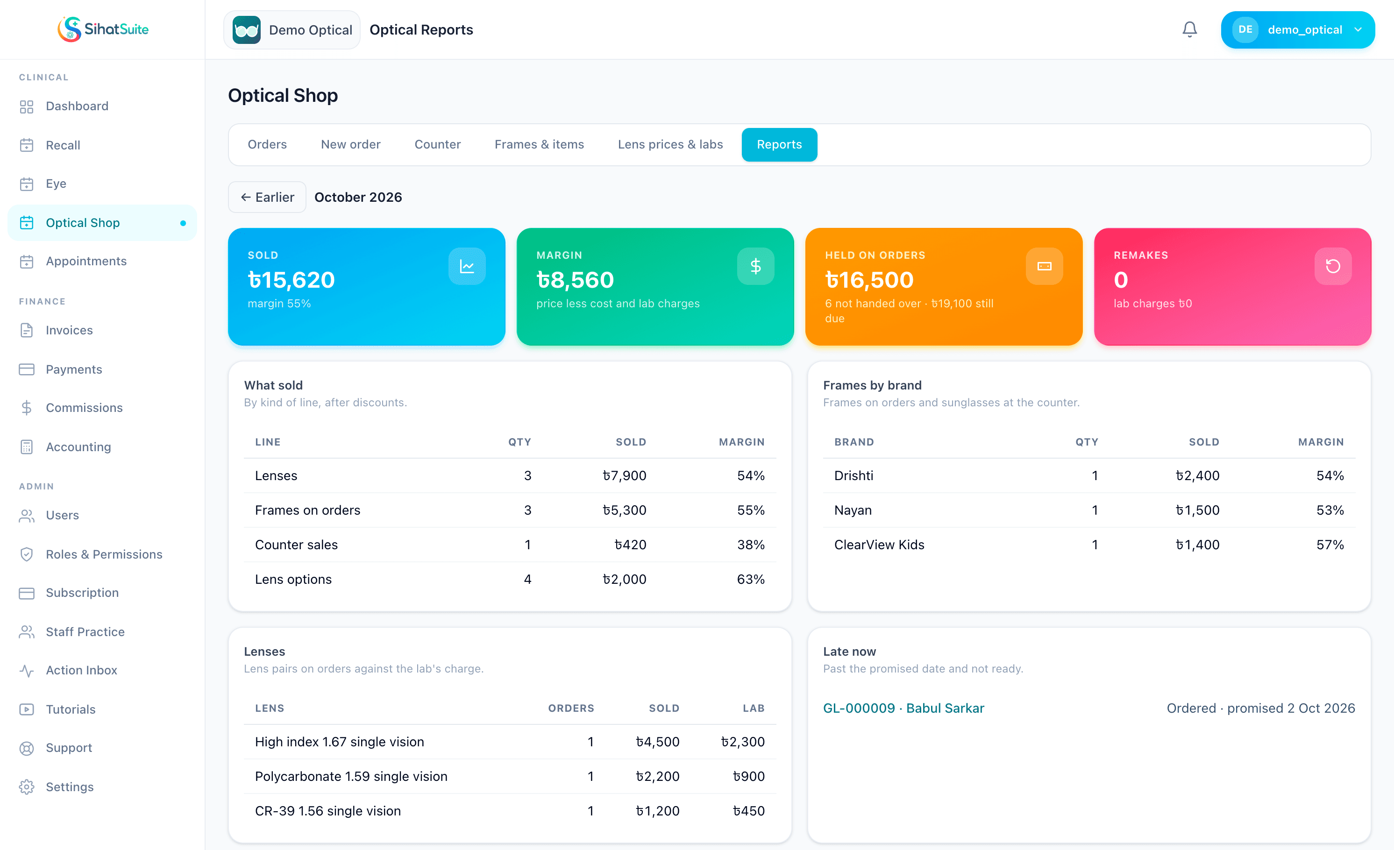This screenshot has width=1394, height=850.
Task: Click the Payments card icon
Action: (27, 369)
